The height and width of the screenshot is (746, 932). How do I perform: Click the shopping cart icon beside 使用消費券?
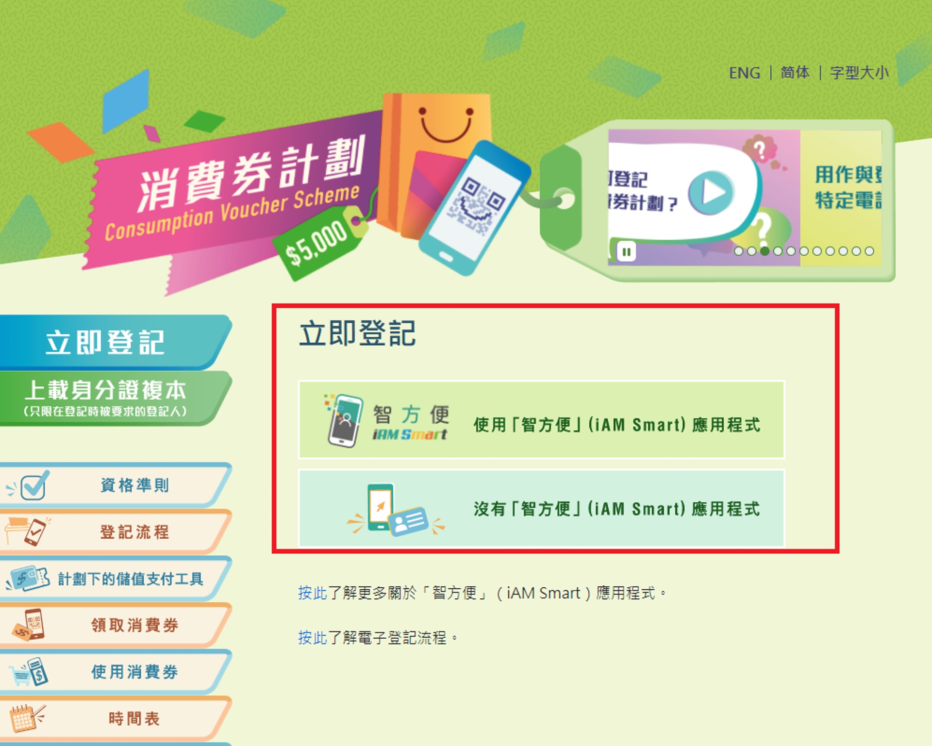click(29, 672)
